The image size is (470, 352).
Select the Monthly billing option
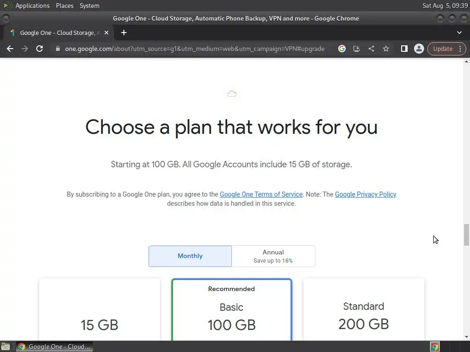pos(190,256)
